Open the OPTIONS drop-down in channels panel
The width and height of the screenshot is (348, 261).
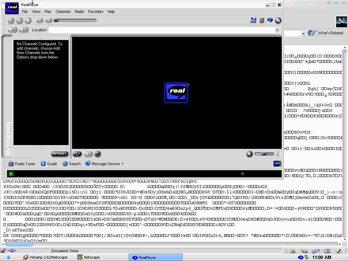[x=59, y=154]
